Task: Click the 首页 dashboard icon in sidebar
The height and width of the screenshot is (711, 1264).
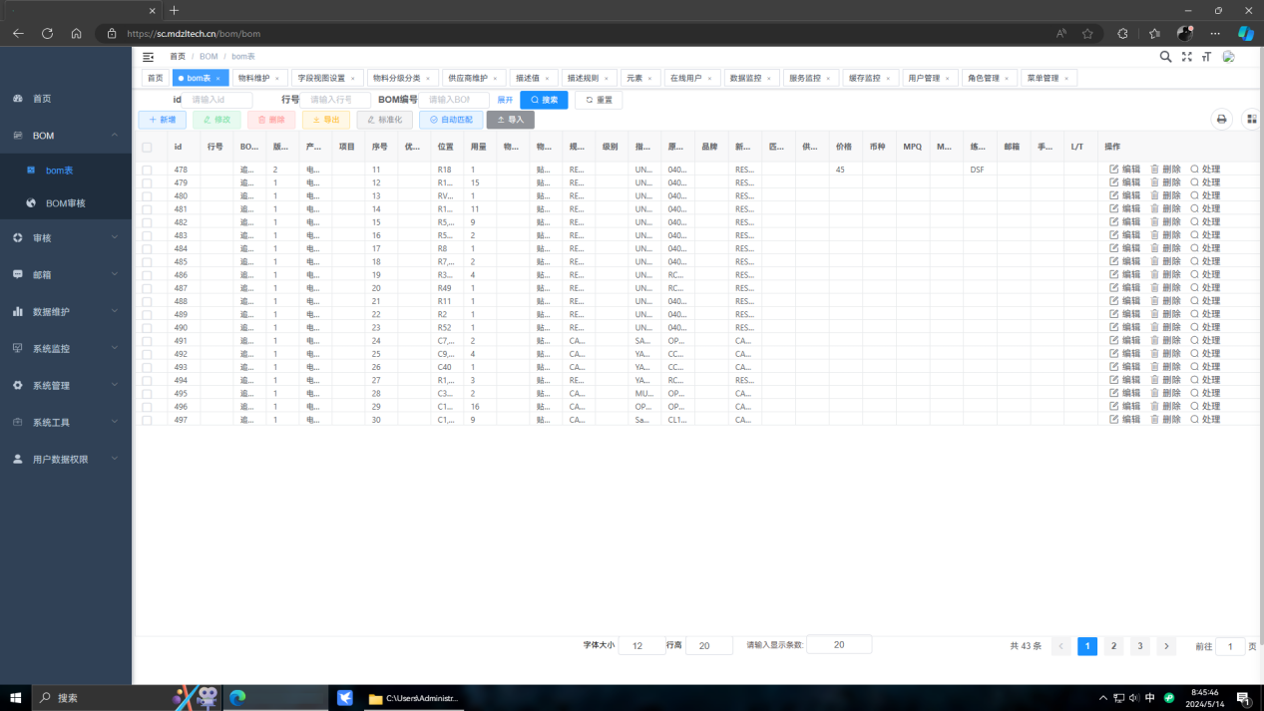Action: pos(18,99)
